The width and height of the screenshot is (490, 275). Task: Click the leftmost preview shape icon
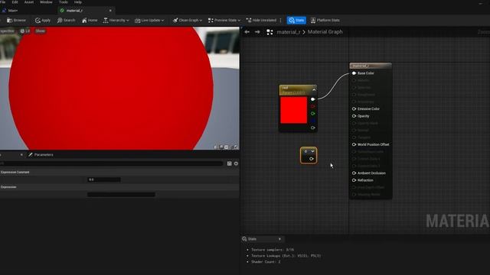(216, 147)
